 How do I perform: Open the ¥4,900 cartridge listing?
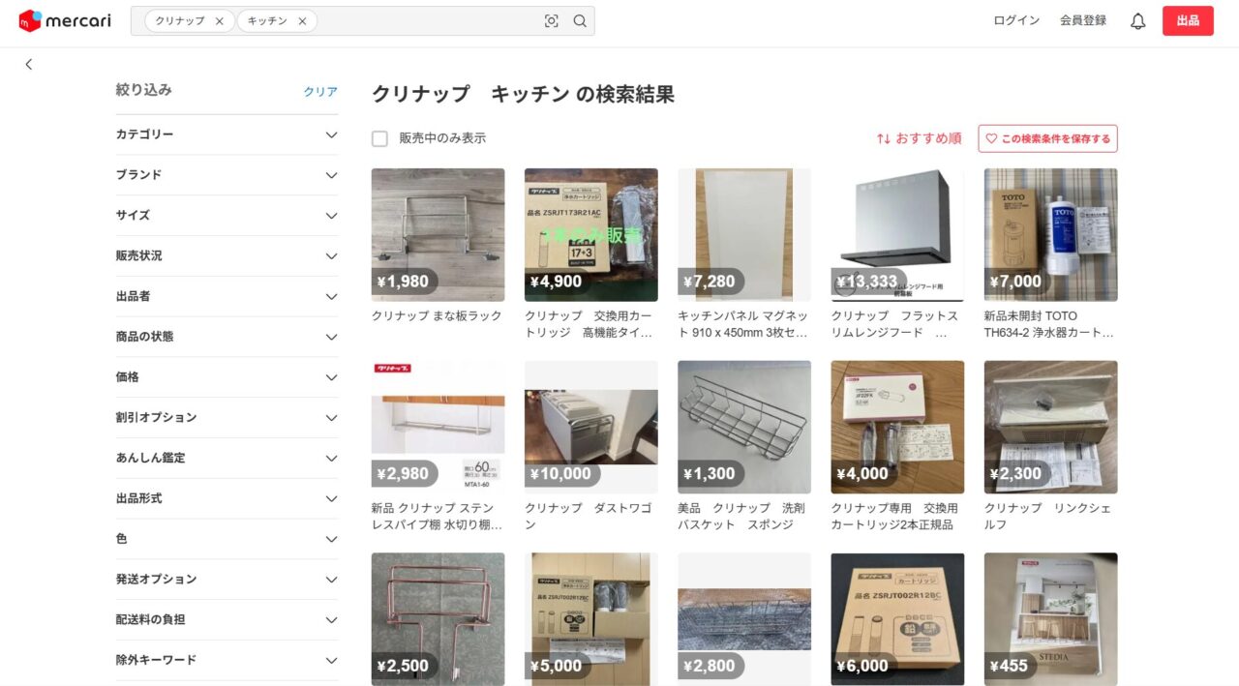591,235
